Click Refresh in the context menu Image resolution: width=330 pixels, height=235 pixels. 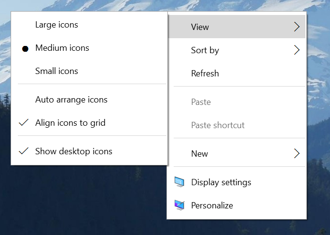point(205,73)
